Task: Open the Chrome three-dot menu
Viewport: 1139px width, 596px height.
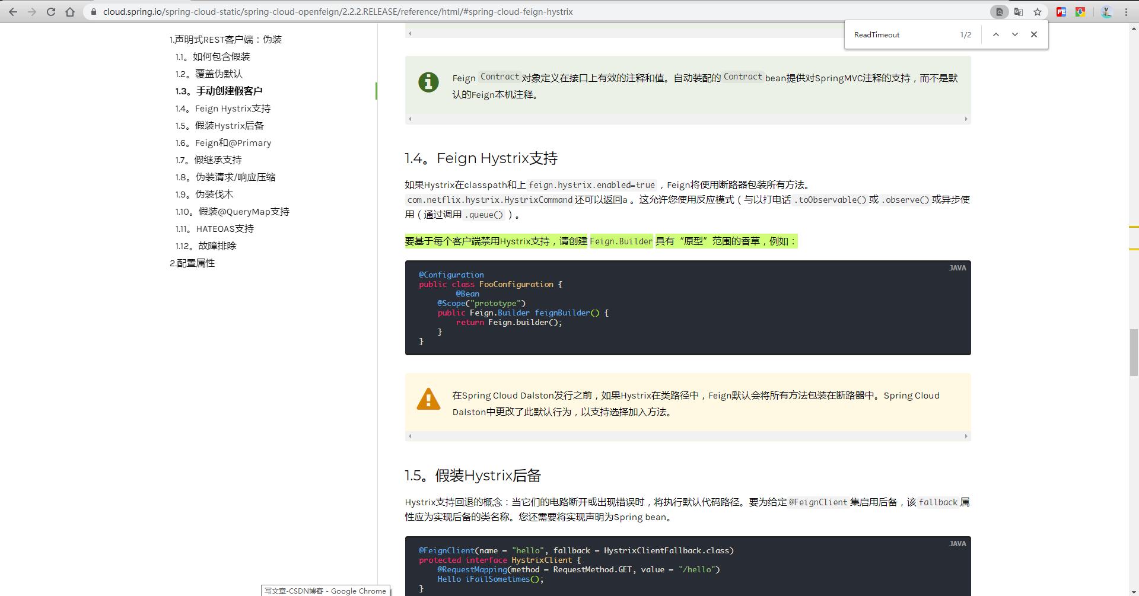Action: [1127, 11]
